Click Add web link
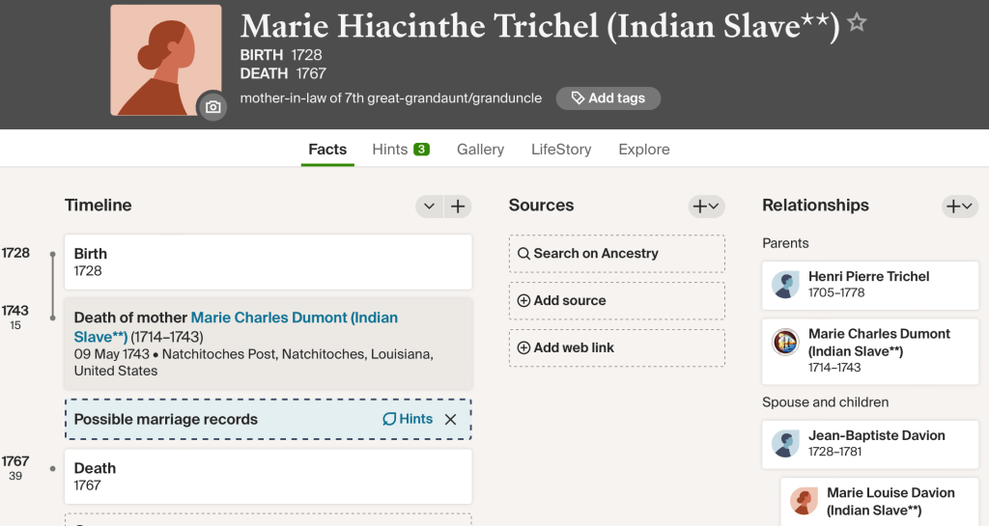 (616, 348)
